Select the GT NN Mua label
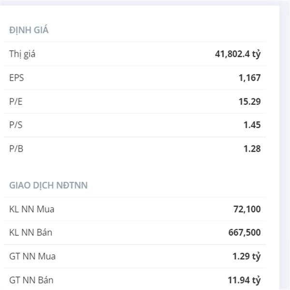Viewport: 290px width, 290px height. pyautogui.click(x=32, y=256)
